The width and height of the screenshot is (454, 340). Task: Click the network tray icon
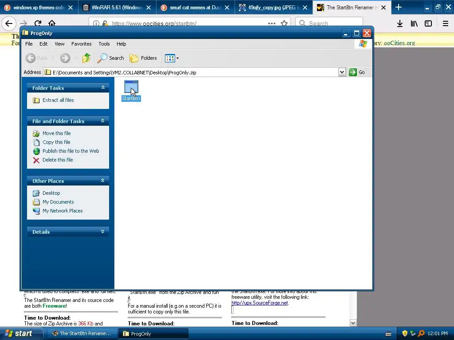point(413,333)
